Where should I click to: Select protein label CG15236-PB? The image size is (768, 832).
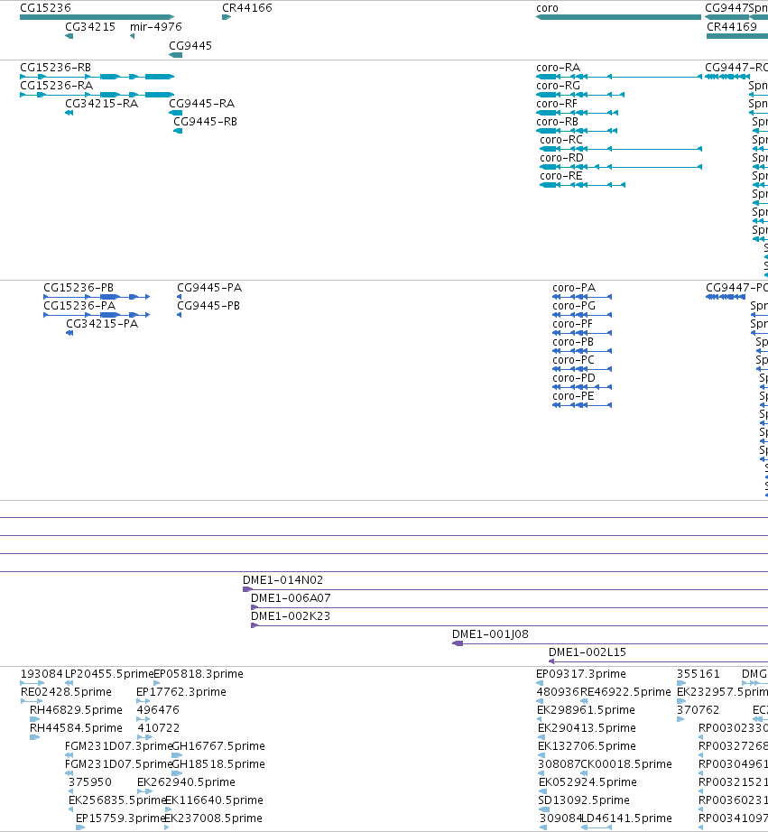click(78, 288)
